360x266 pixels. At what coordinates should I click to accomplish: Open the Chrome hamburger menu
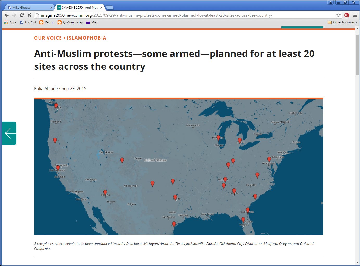pyautogui.click(x=355, y=15)
